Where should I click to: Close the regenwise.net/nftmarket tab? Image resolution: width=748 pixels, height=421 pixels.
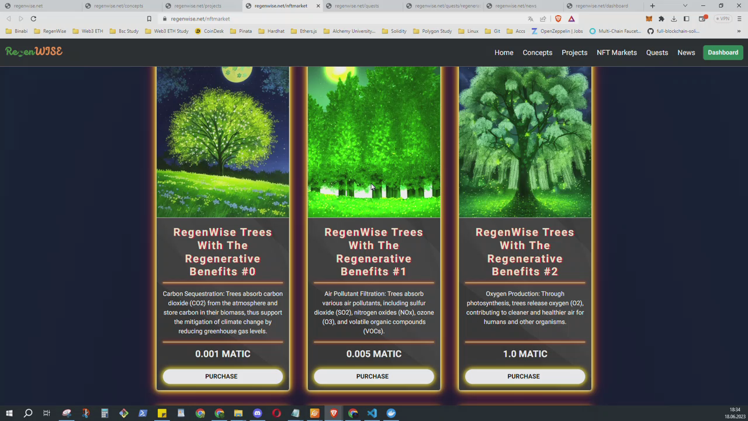[318, 6]
